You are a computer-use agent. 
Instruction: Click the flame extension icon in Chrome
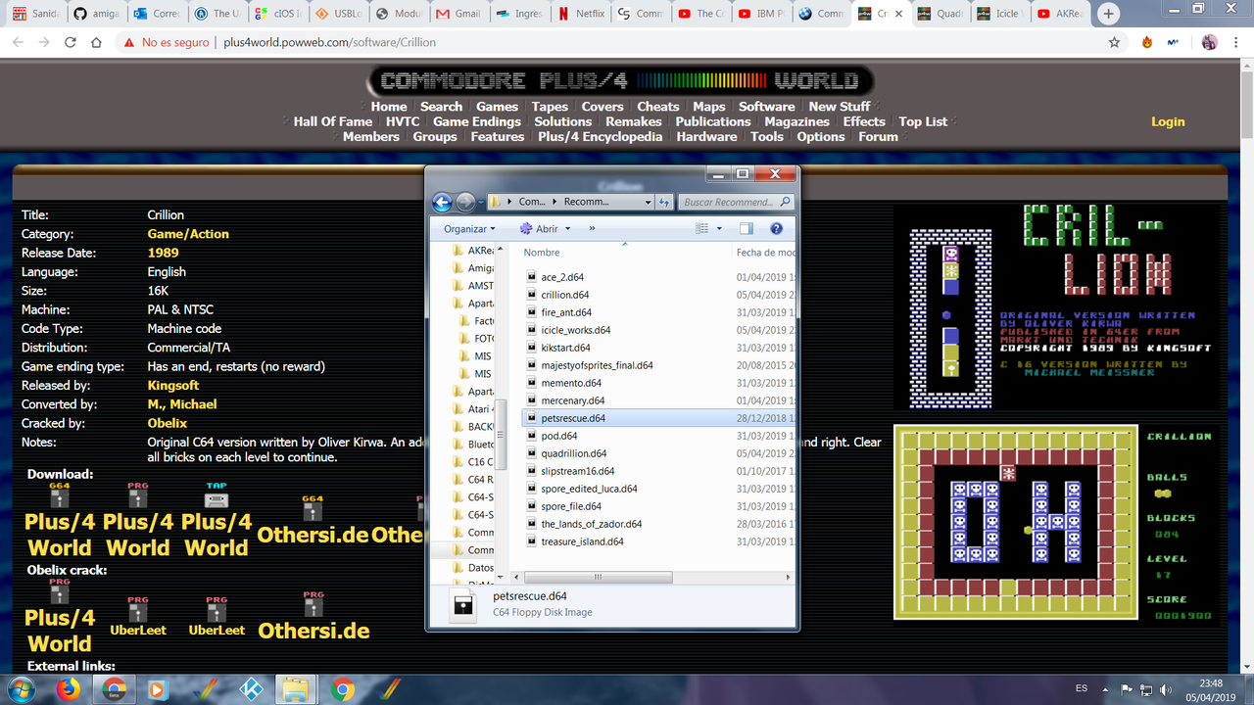pos(1146,42)
